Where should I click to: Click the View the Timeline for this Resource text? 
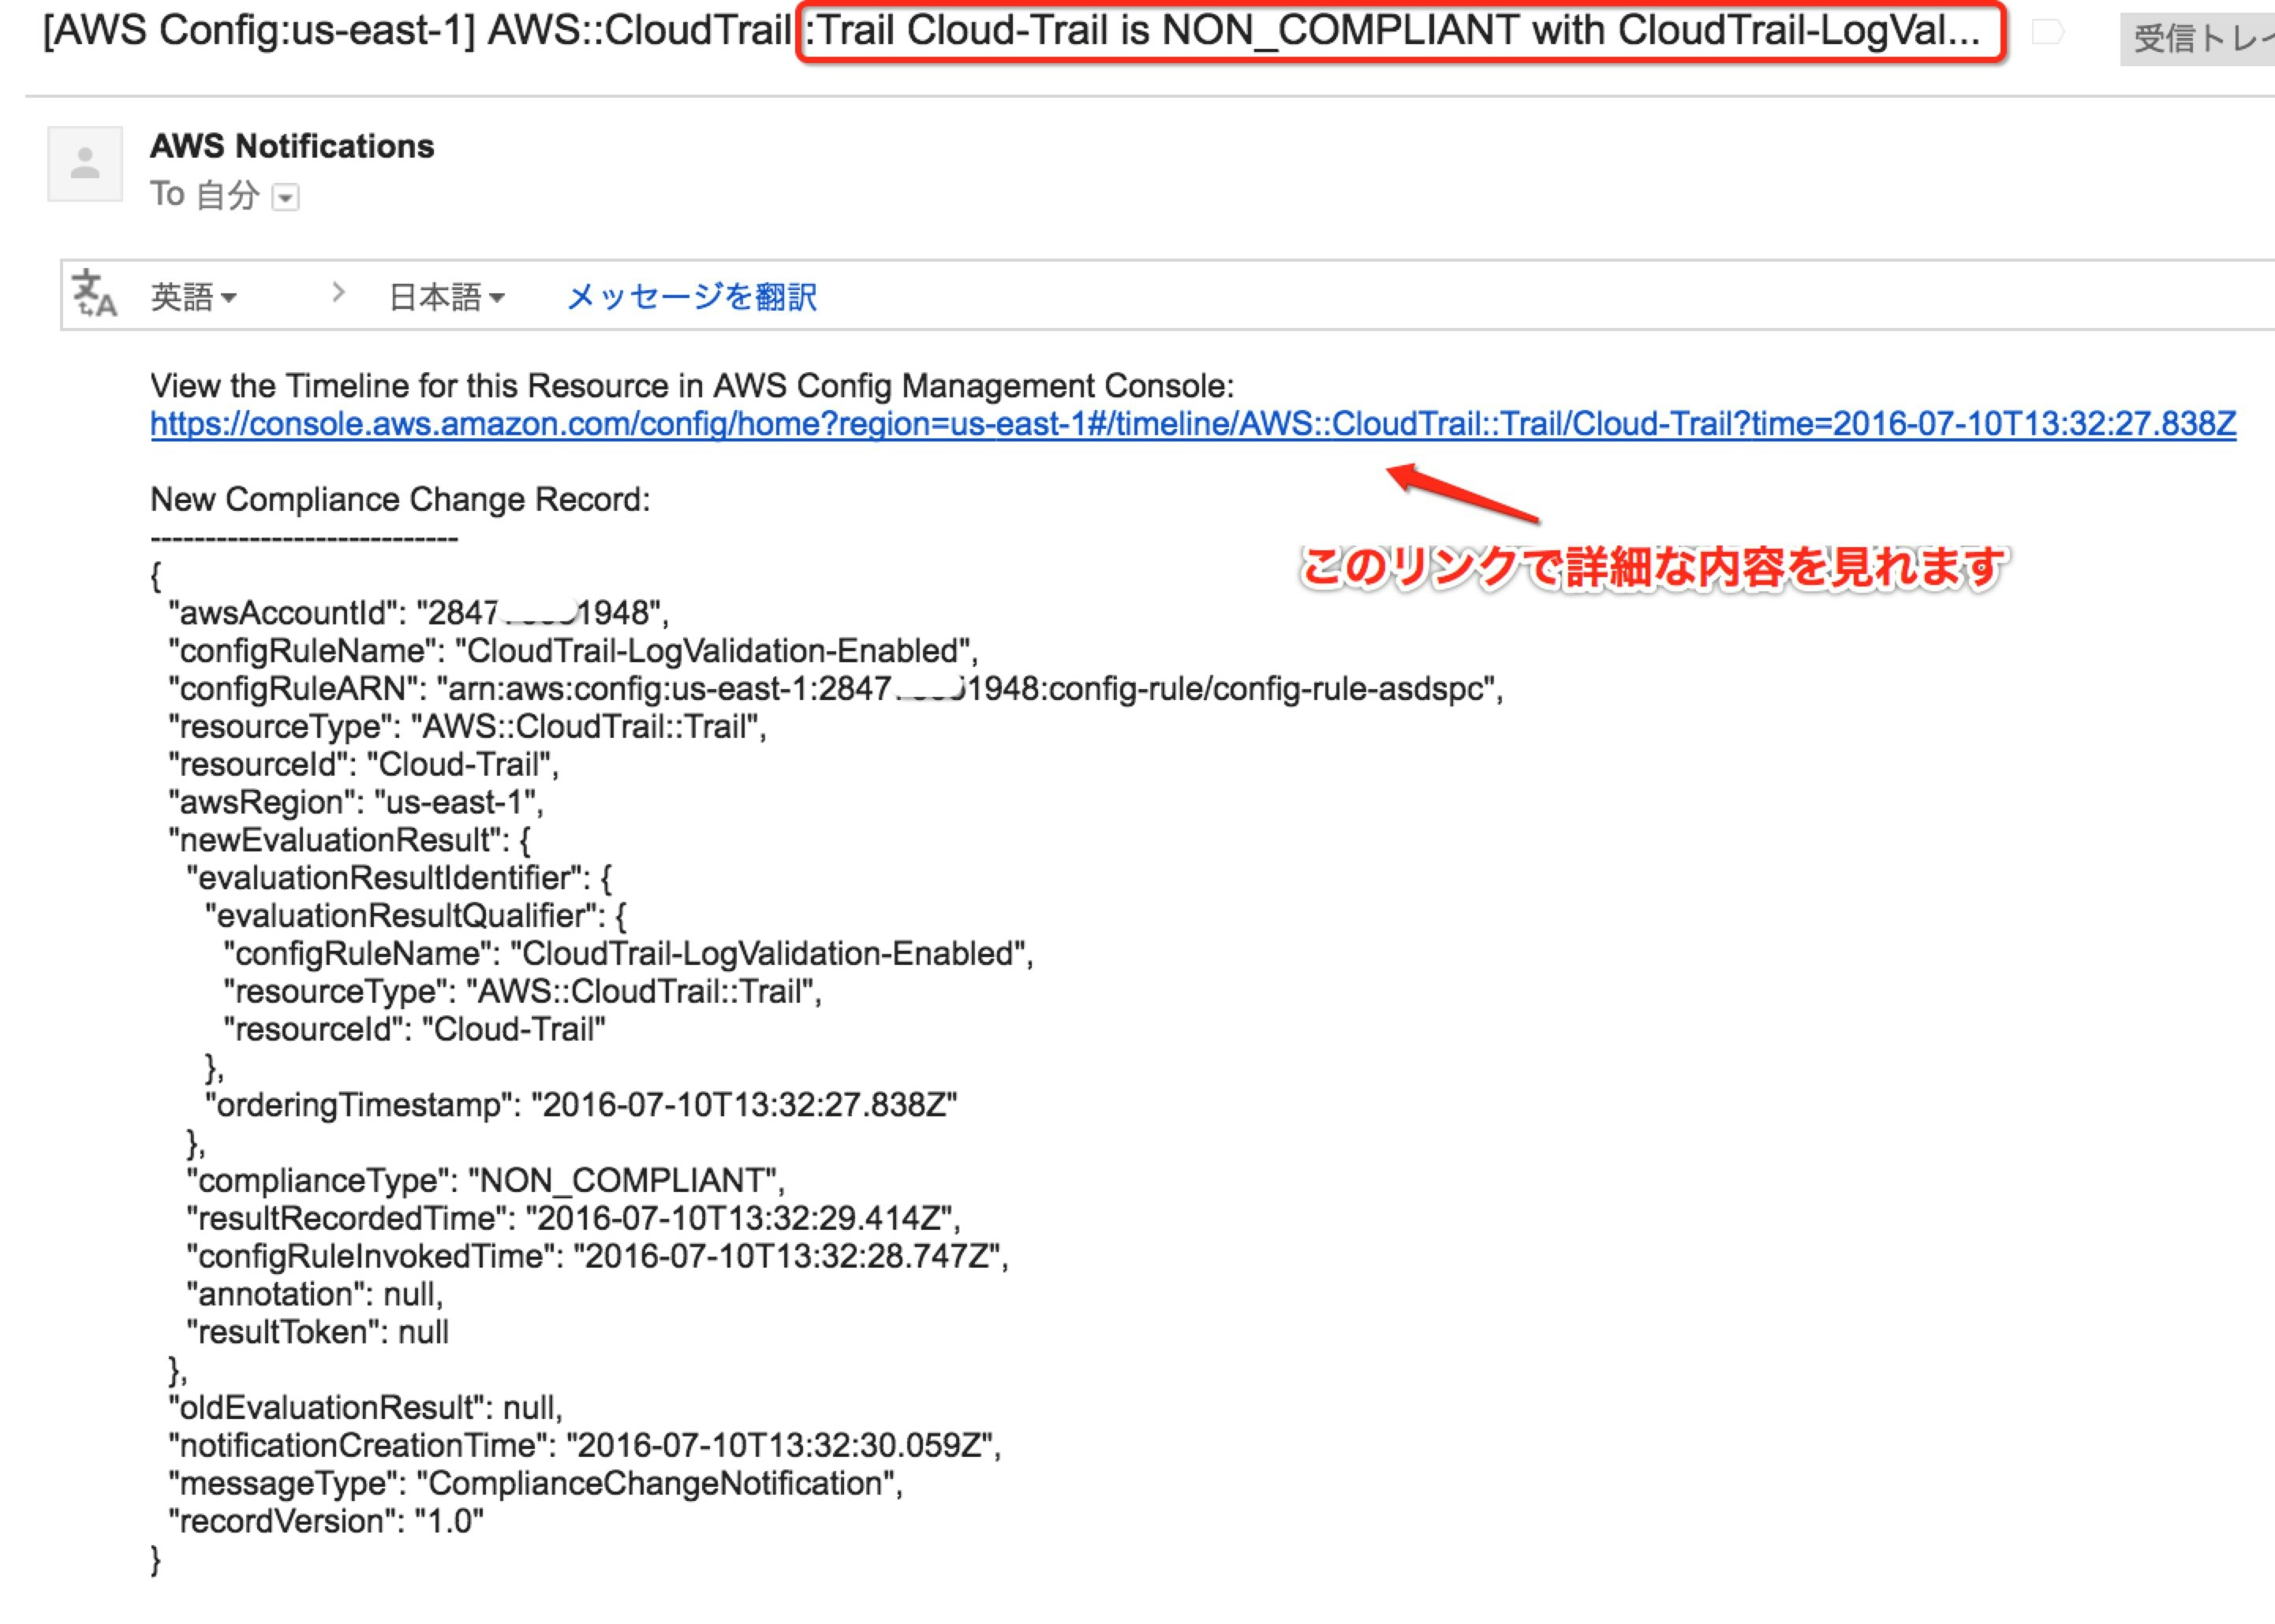[693, 386]
